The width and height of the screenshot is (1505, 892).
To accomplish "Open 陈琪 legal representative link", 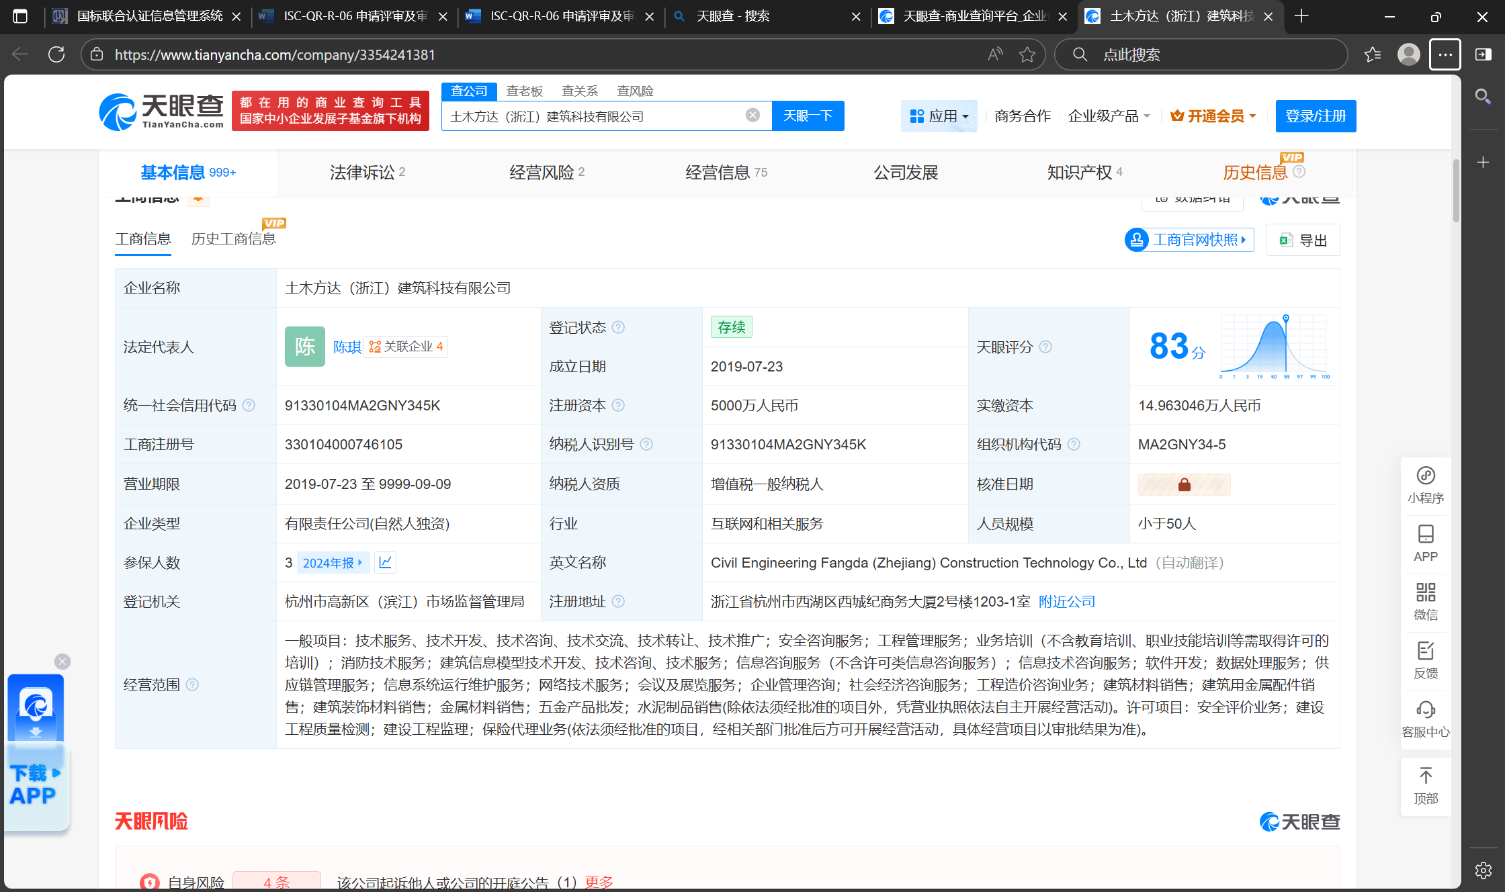I will [x=347, y=347].
